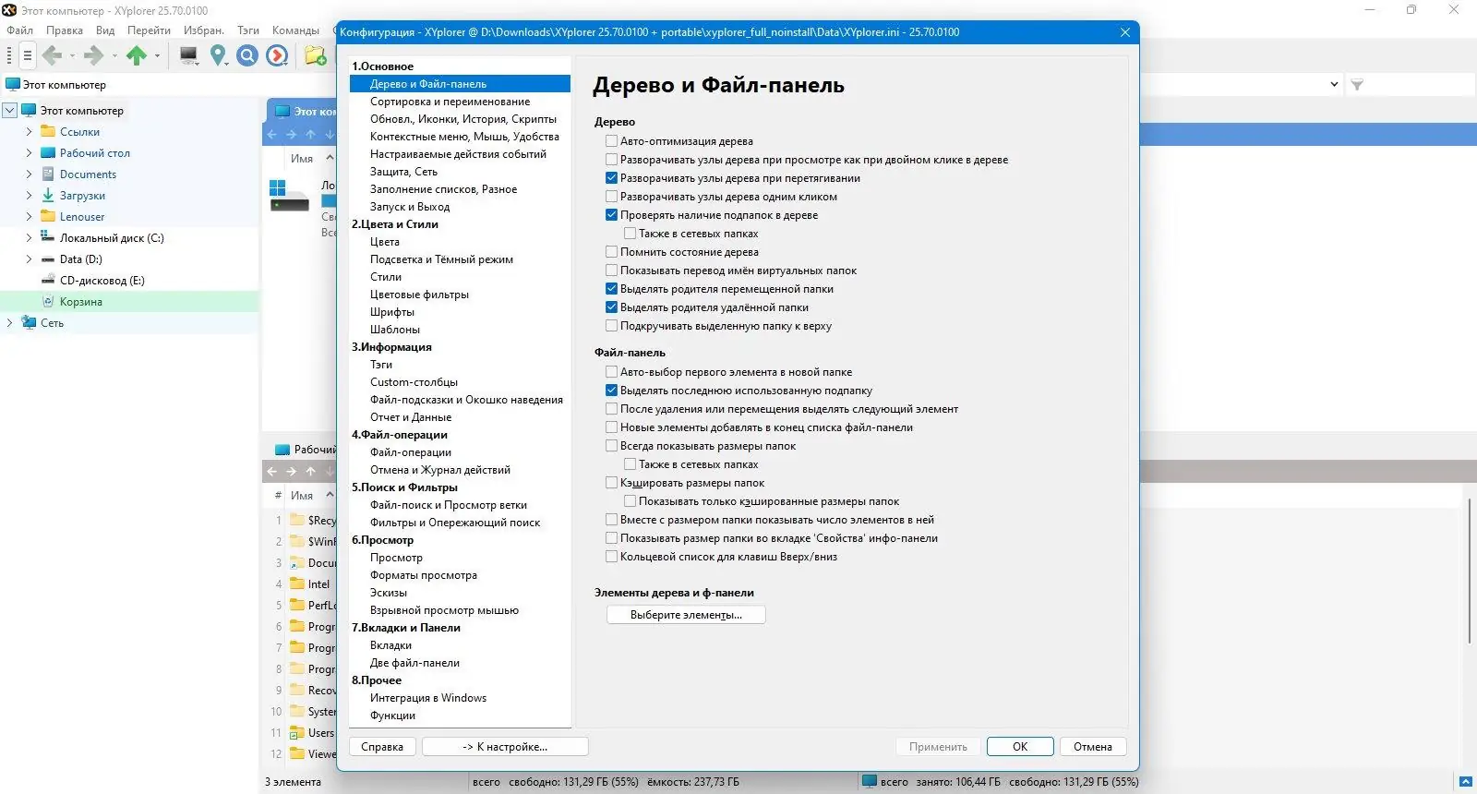
Task: Check Кэшировать размеры папок
Action: 611,483
